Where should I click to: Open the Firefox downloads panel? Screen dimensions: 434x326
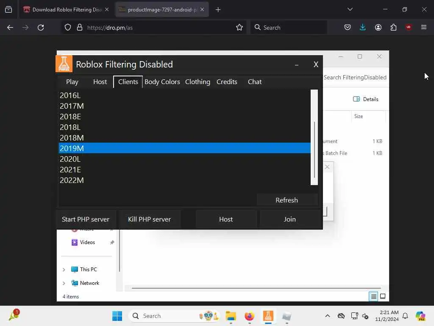[x=363, y=27]
